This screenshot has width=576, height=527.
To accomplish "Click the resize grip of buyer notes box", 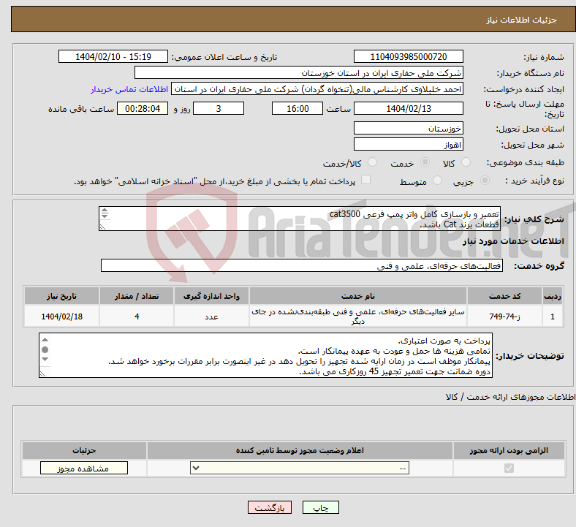I will coord(42,374).
